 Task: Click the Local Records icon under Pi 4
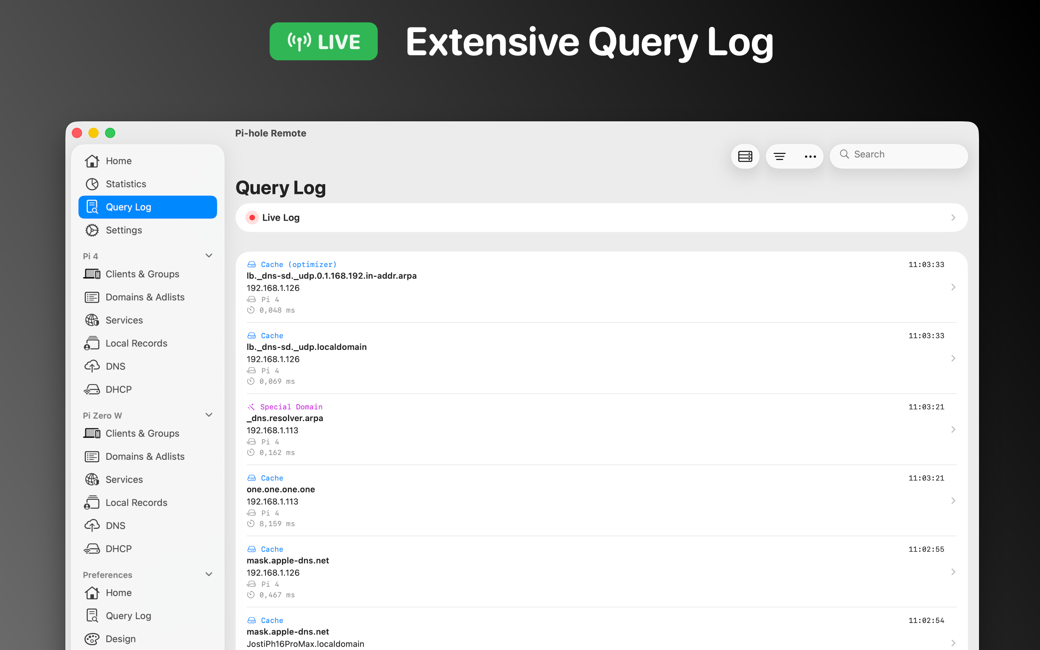(92, 343)
